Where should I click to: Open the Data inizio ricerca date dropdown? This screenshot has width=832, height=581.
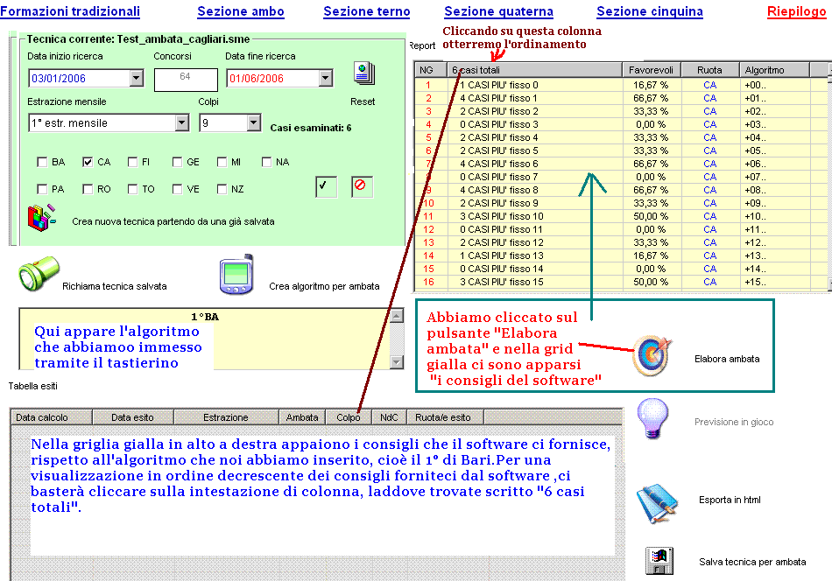click(x=137, y=78)
